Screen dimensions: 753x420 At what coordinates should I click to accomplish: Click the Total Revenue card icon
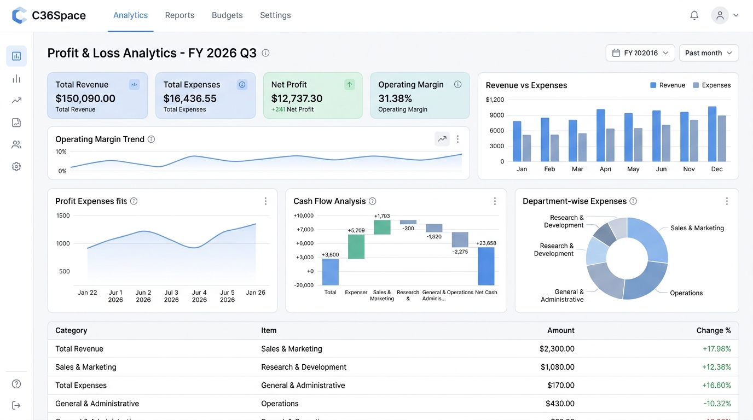coord(134,84)
